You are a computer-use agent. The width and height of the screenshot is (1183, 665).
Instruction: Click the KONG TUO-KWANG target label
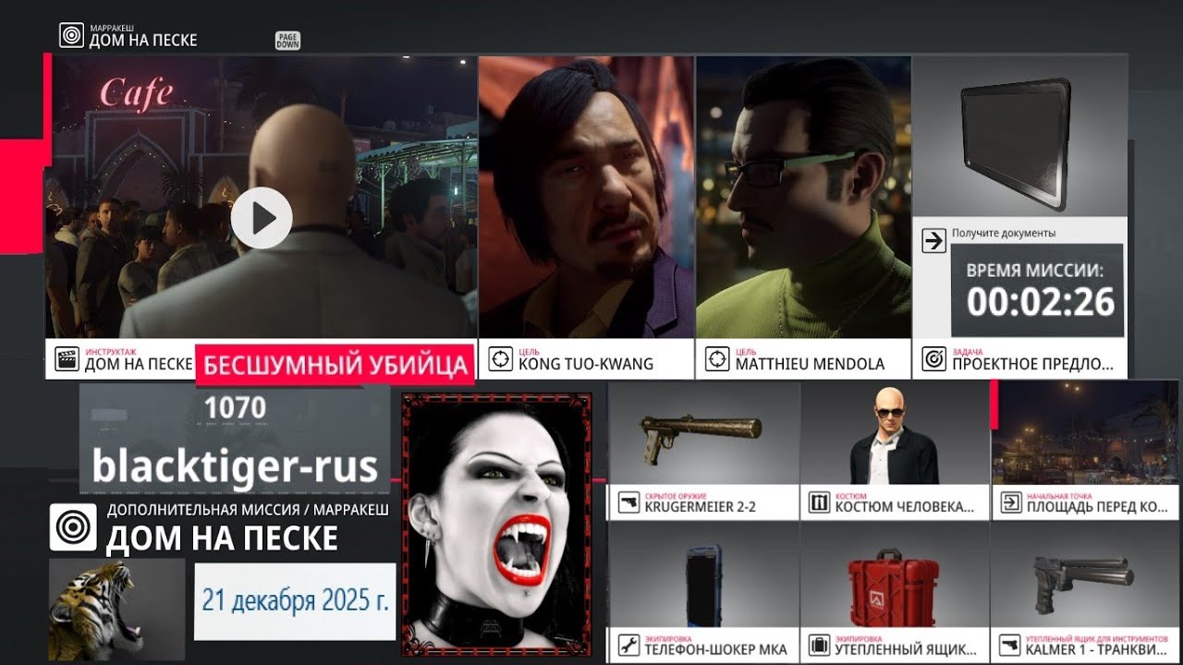pos(586,359)
